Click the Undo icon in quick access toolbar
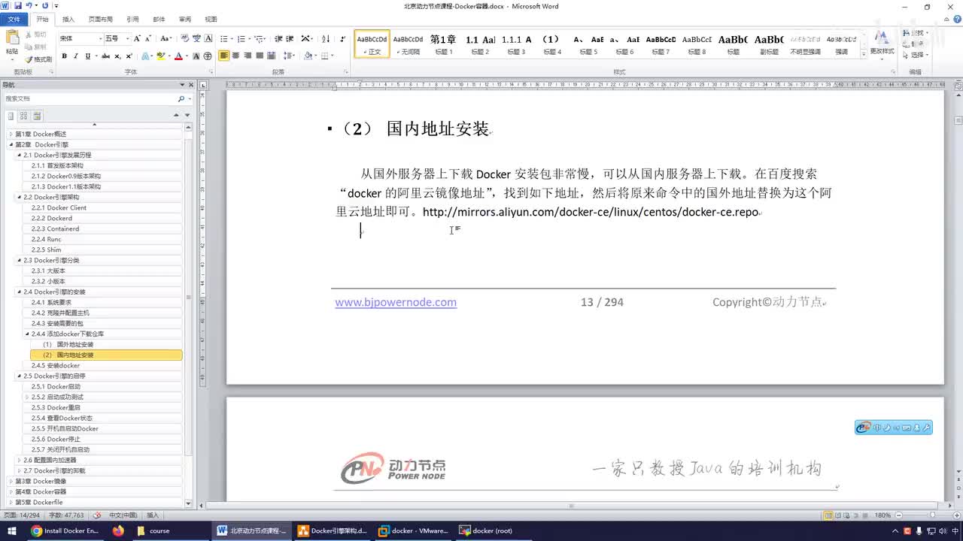Image resolution: width=963 pixels, height=541 pixels. [x=29, y=5]
